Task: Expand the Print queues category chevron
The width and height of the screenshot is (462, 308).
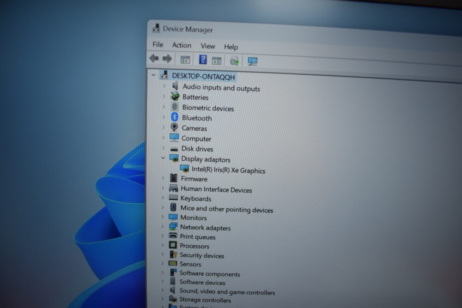Action: coord(162,236)
